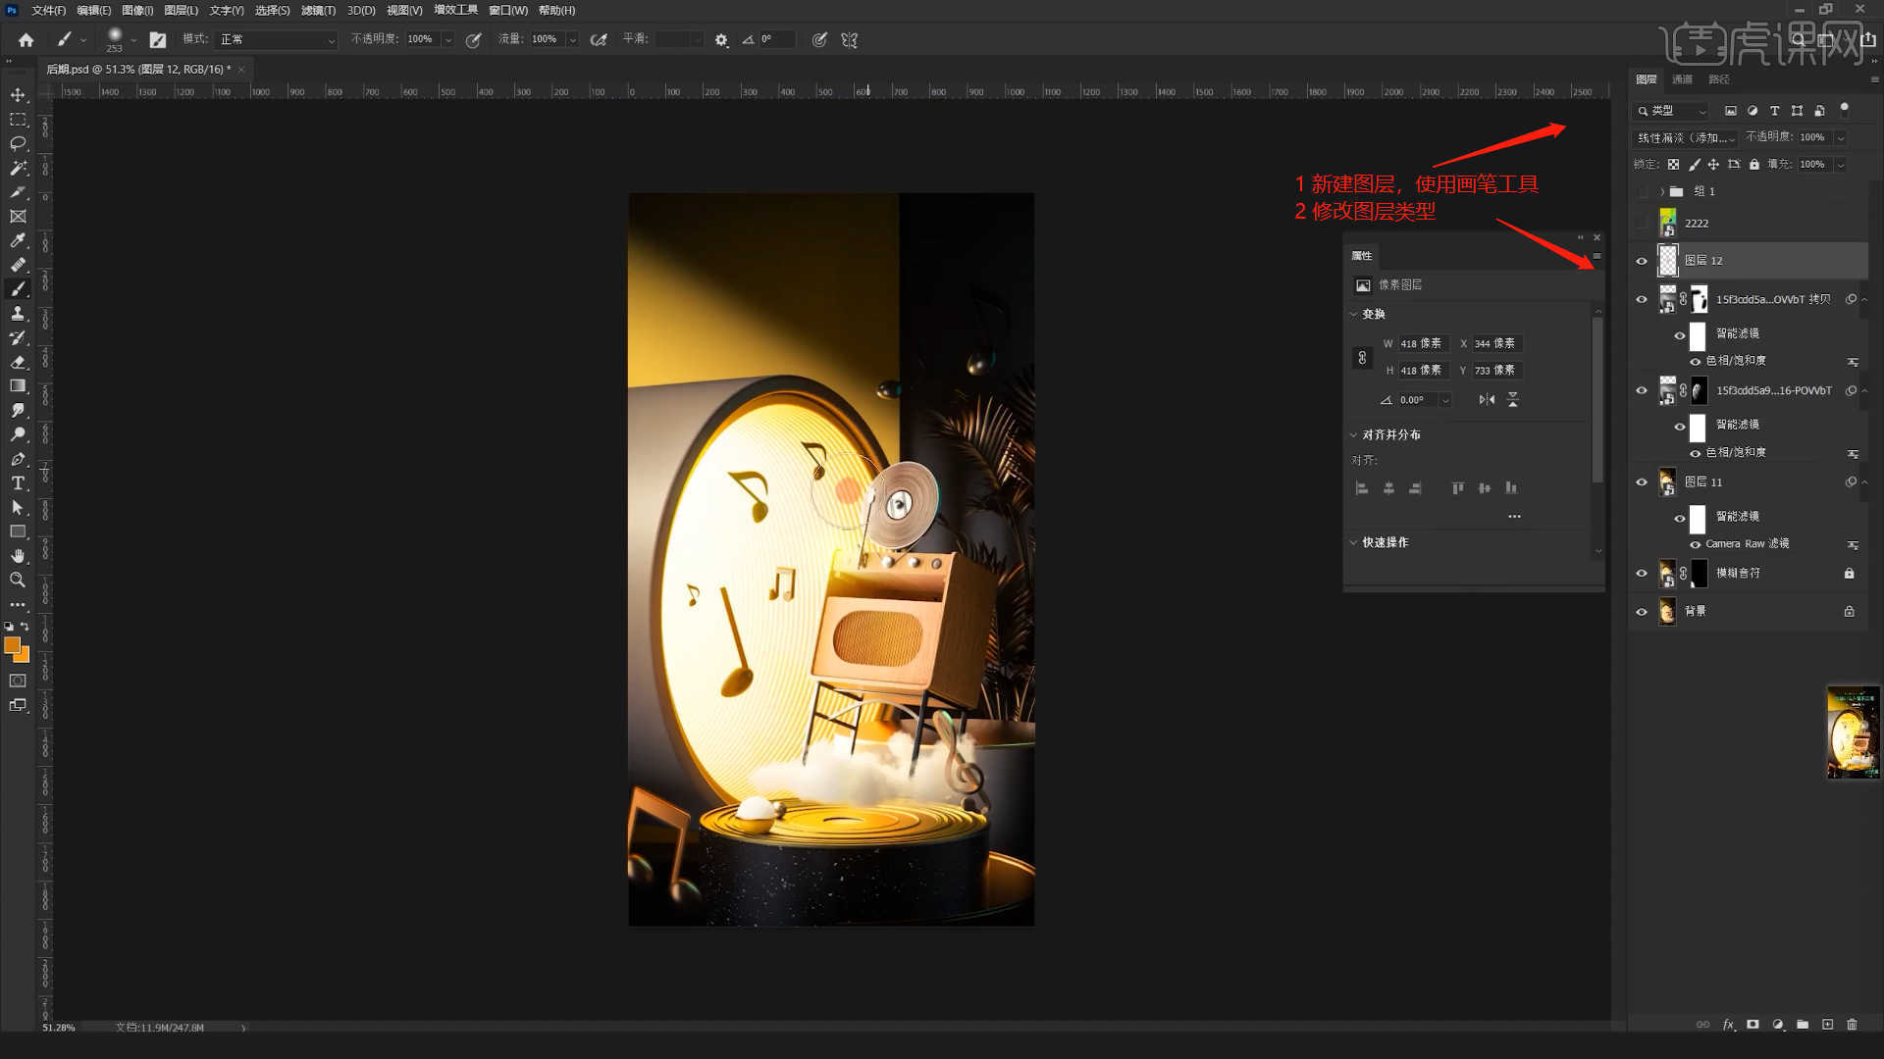Select the Horizontal Type tool
This screenshot has width=1884, height=1059.
point(18,482)
